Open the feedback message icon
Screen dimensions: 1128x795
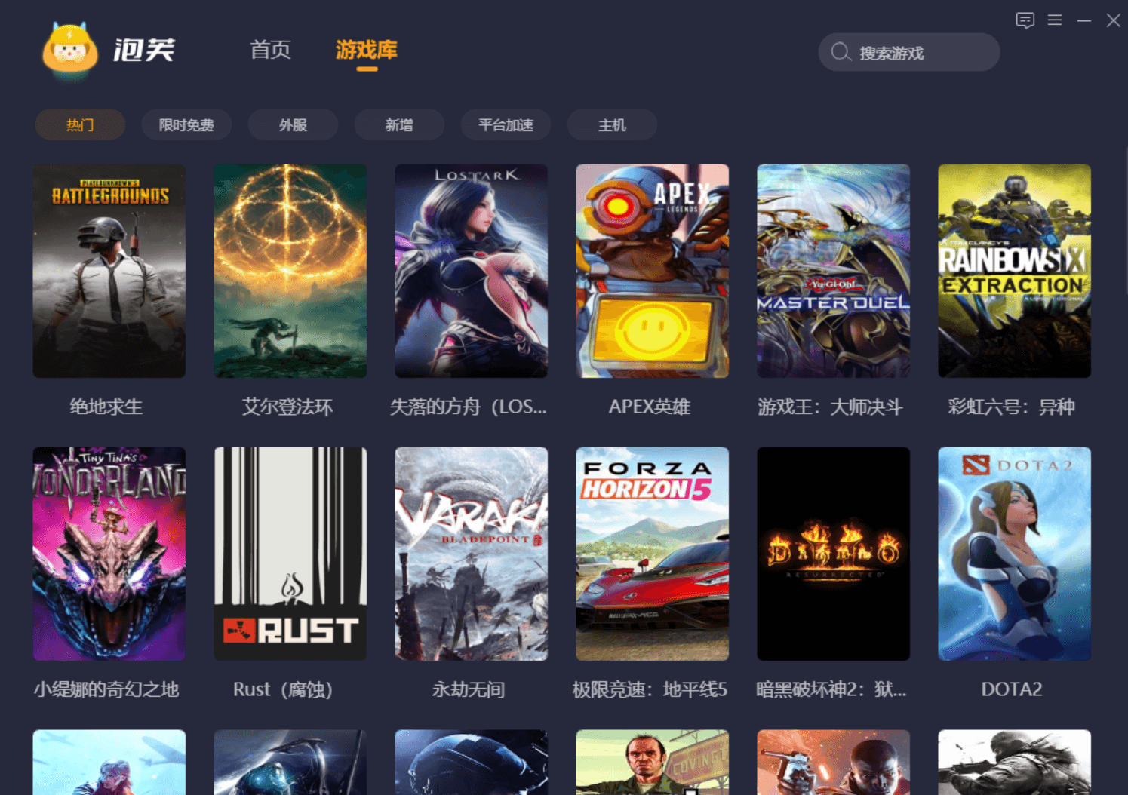1025,20
